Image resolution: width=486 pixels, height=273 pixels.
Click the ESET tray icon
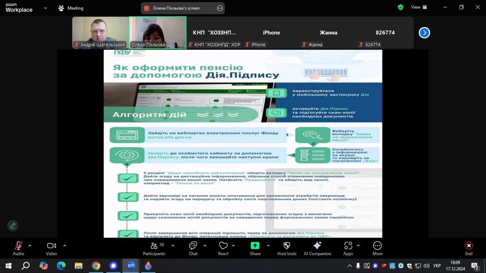coord(401,266)
